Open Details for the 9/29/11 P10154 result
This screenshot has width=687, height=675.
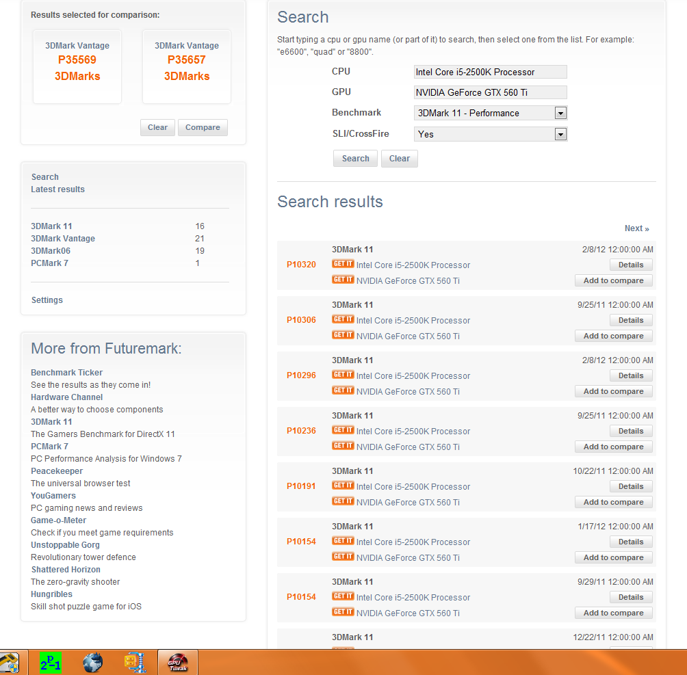coord(631,597)
